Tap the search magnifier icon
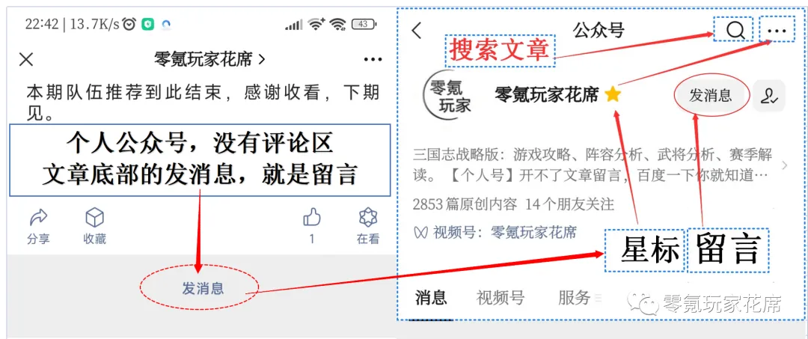Viewport: 808px width, 339px height. (x=735, y=31)
